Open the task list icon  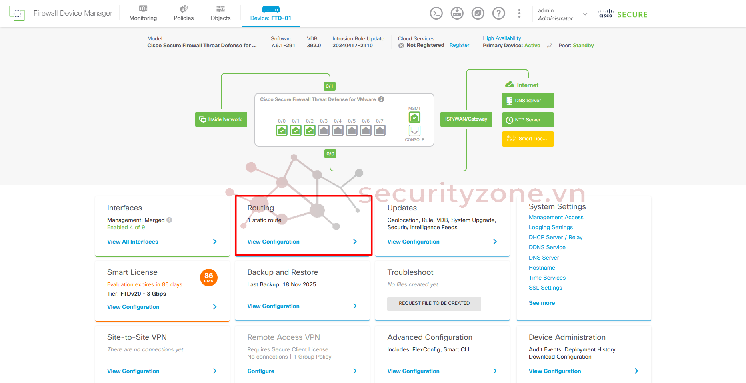tap(478, 14)
